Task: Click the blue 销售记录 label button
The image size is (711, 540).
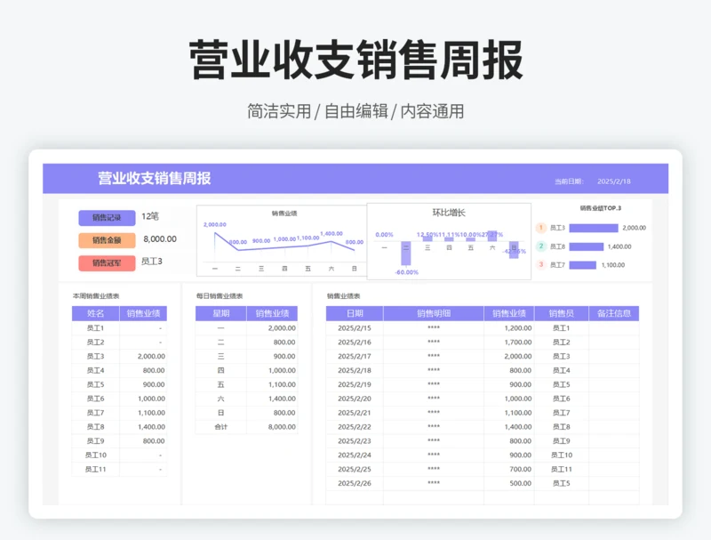Action: pos(107,218)
